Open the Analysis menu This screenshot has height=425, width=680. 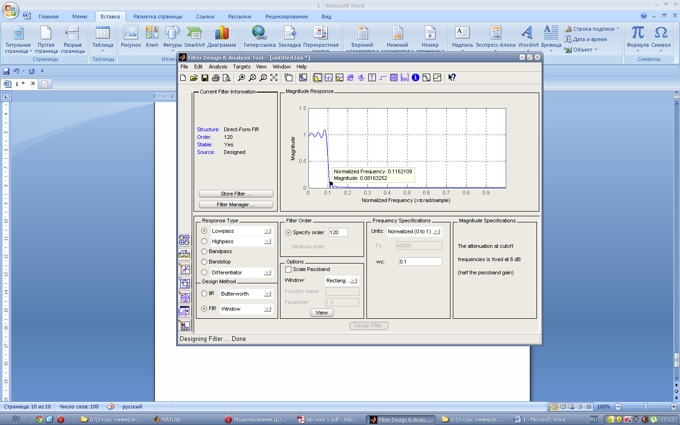218,67
